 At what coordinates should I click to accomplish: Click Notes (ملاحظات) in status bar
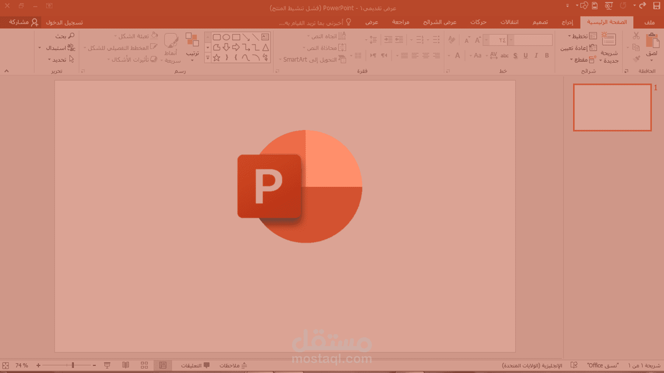(233, 366)
